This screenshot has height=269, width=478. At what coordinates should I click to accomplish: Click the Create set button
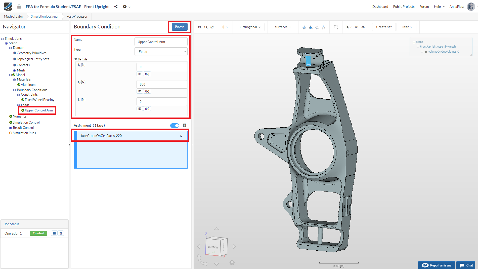point(384,27)
